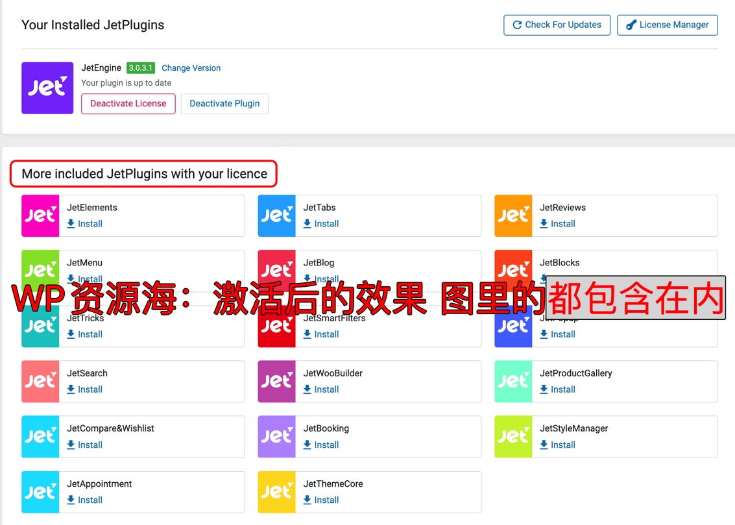This screenshot has height=525, width=735.
Task: Install the JetReviews plugin
Action: (557, 224)
